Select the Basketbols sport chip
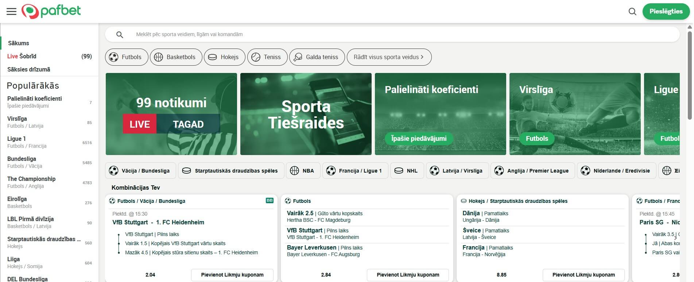The image size is (694, 282). point(176,57)
